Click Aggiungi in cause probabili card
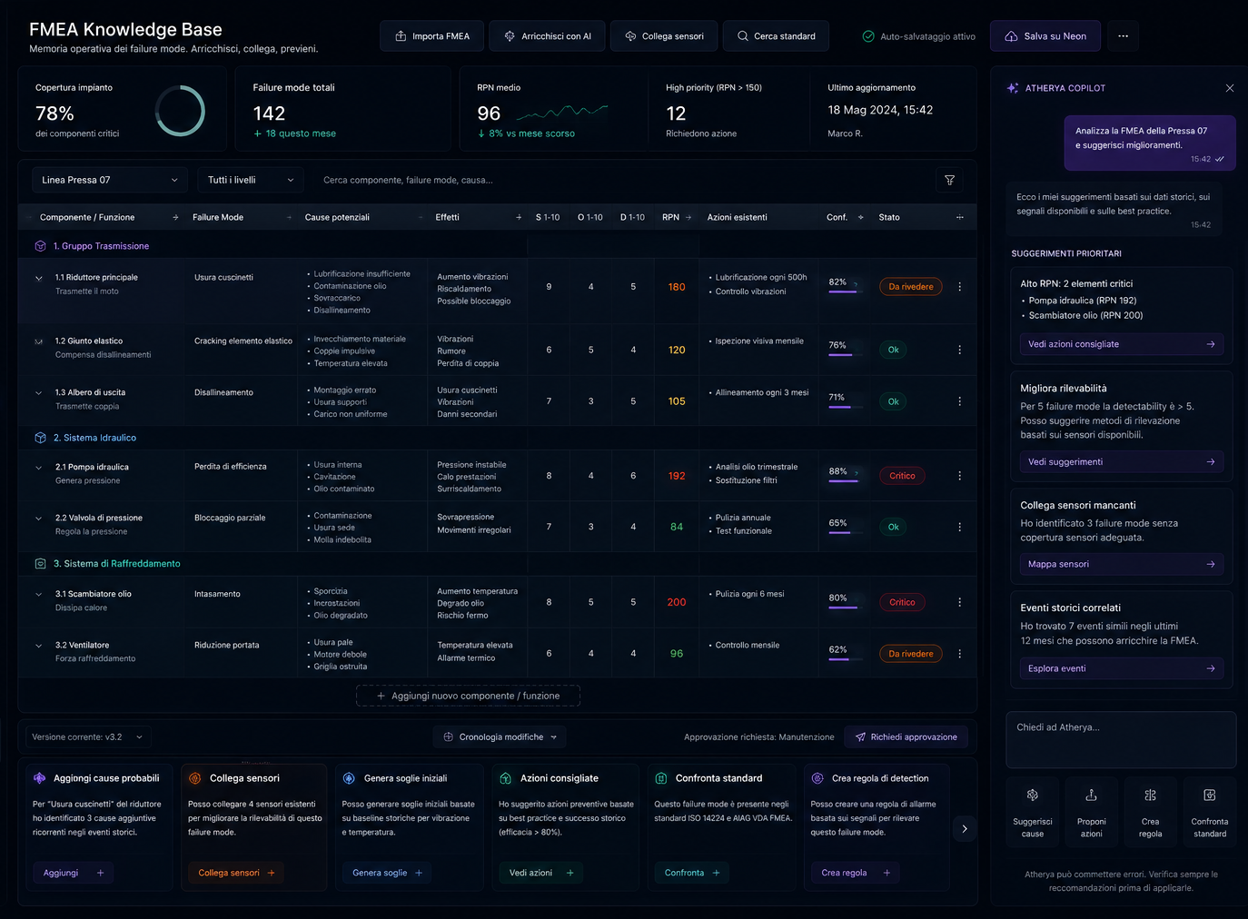This screenshot has width=1248, height=919. pos(74,873)
